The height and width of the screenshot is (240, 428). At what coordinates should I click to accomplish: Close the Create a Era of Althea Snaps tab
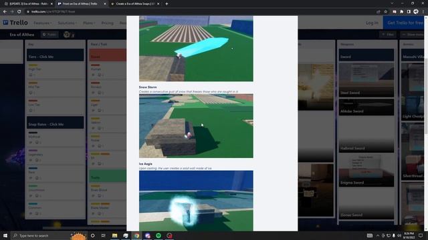coord(158,4)
